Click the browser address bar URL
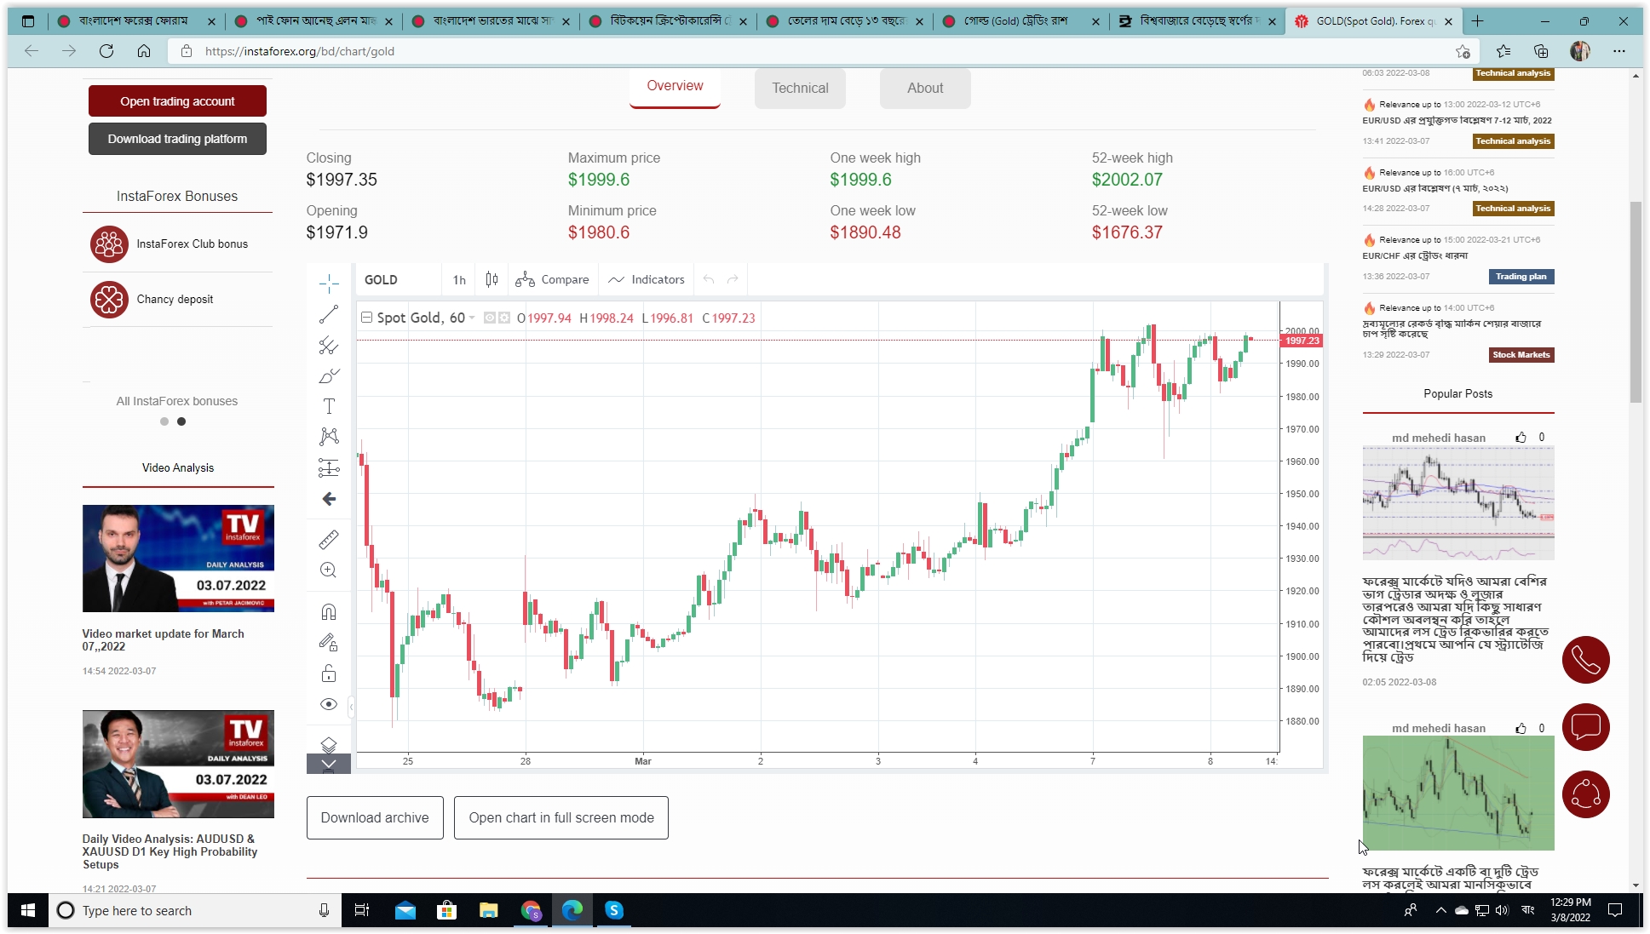Viewport: 1650px width, 934px height. [x=300, y=51]
